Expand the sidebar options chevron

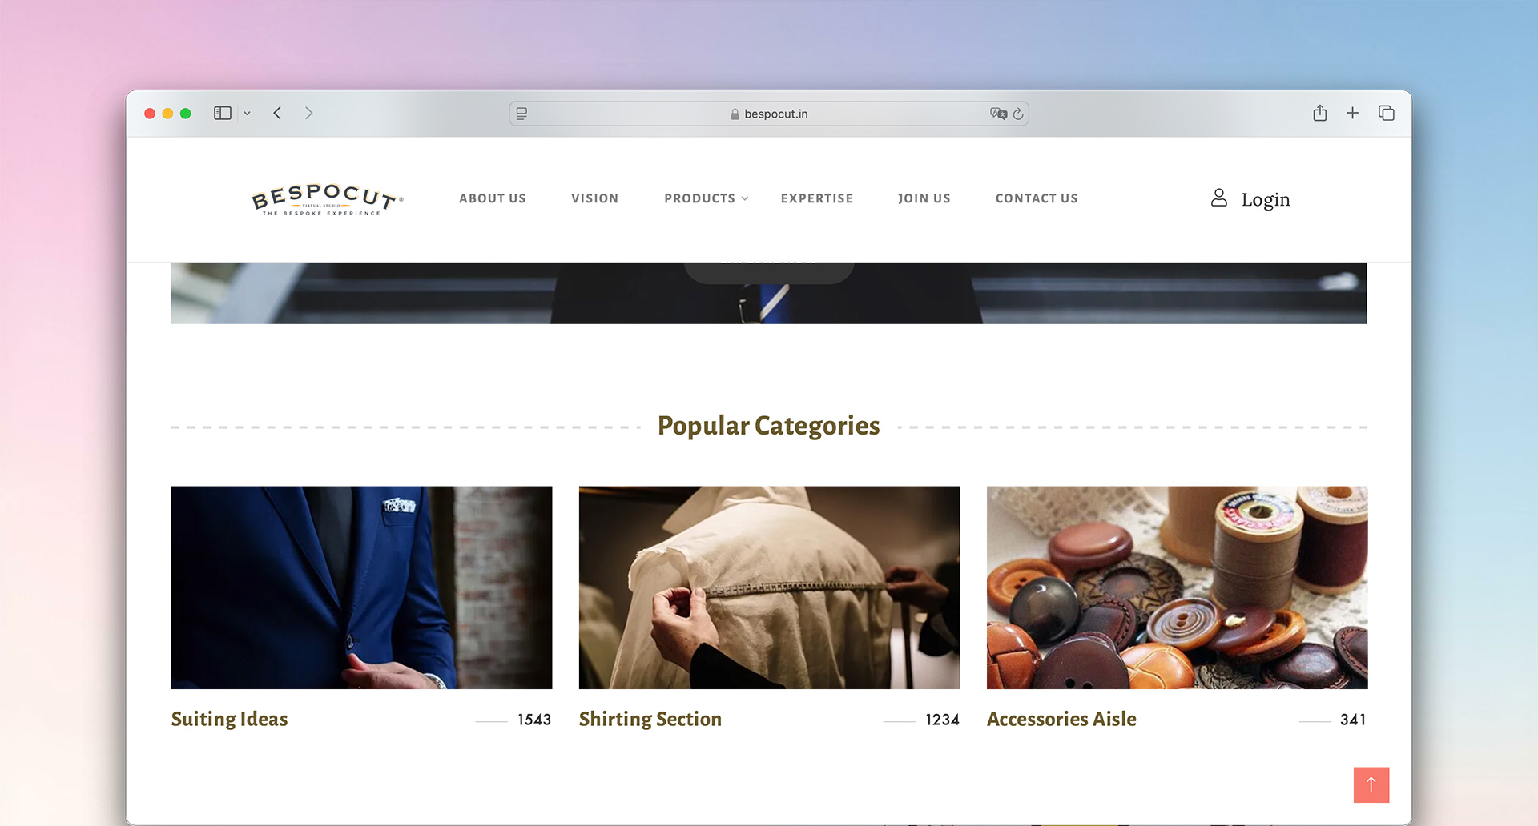[247, 114]
